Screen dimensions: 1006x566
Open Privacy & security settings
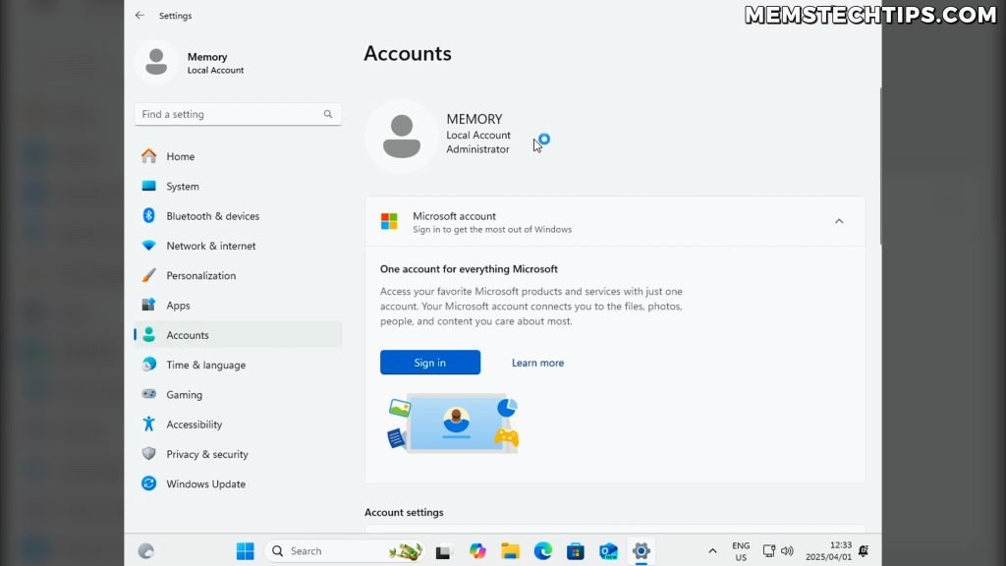click(x=206, y=454)
